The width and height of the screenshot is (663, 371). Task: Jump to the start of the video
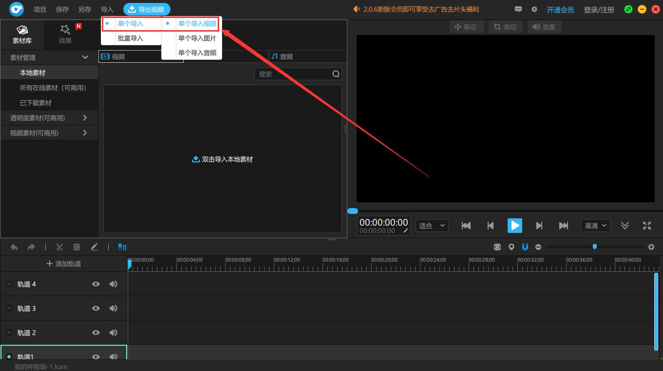(x=466, y=226)
